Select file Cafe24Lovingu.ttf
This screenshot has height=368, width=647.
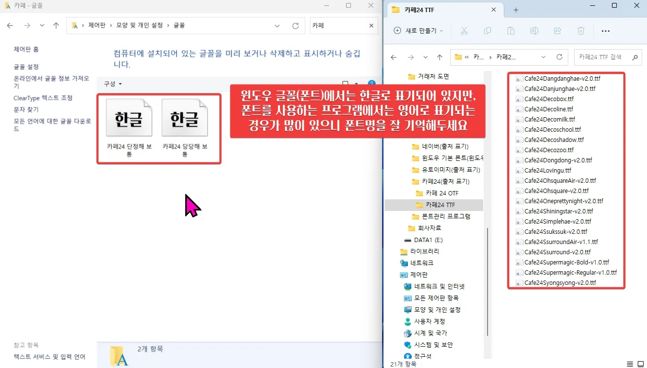543,170
